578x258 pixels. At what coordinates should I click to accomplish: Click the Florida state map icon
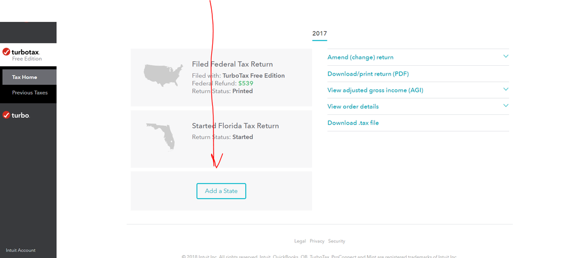click(x=161, y=135)
